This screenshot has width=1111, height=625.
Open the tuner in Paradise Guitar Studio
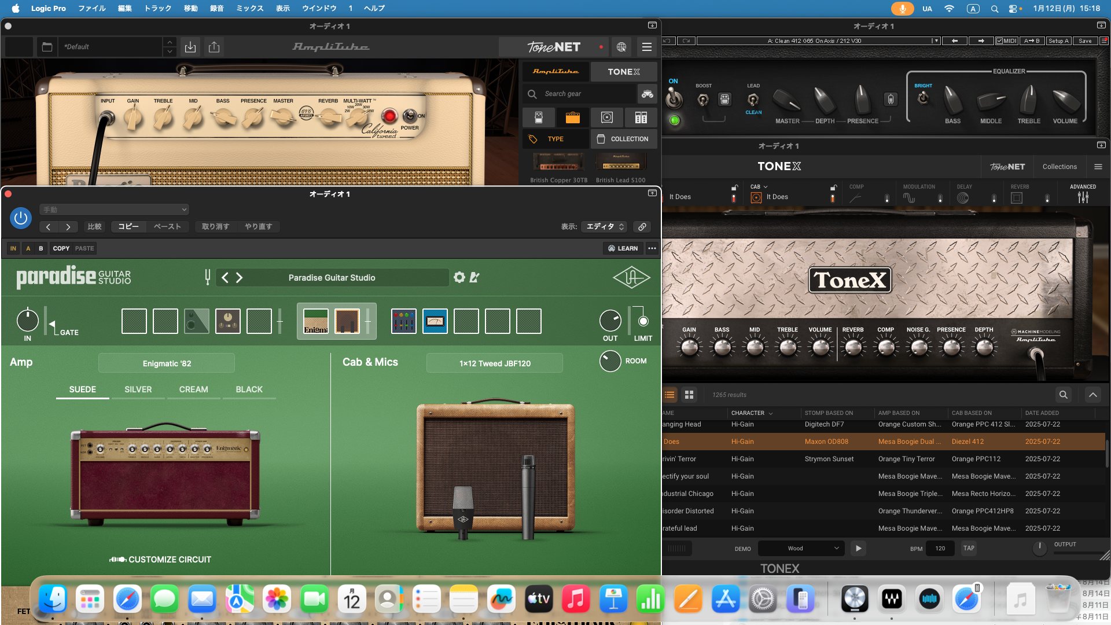[x=207, y=277]
